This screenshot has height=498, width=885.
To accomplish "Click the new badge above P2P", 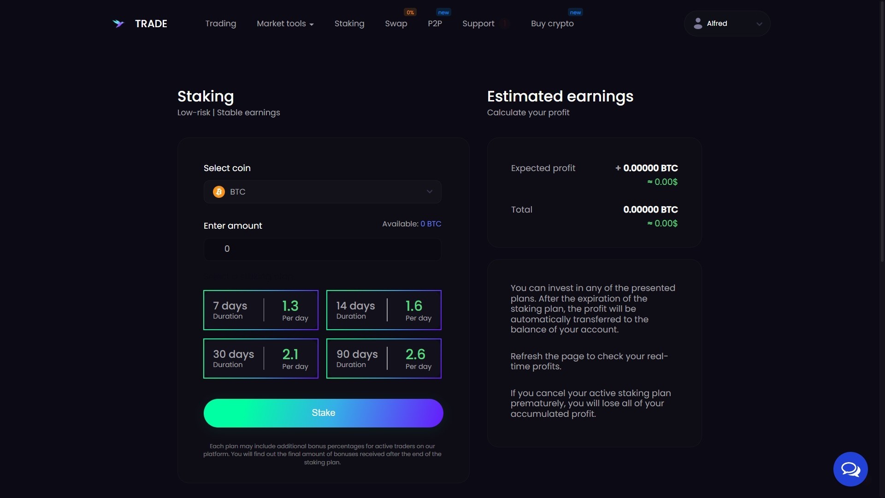I will click(443, 12).
